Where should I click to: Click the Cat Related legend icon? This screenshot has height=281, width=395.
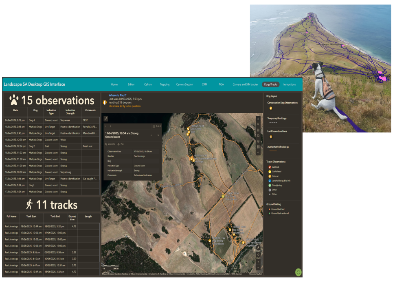270,171
